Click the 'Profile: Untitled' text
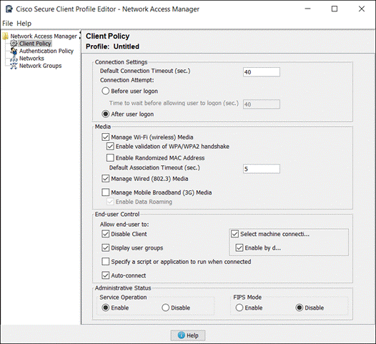This screenshot has width=376, height=344. (x=112, y=46)
